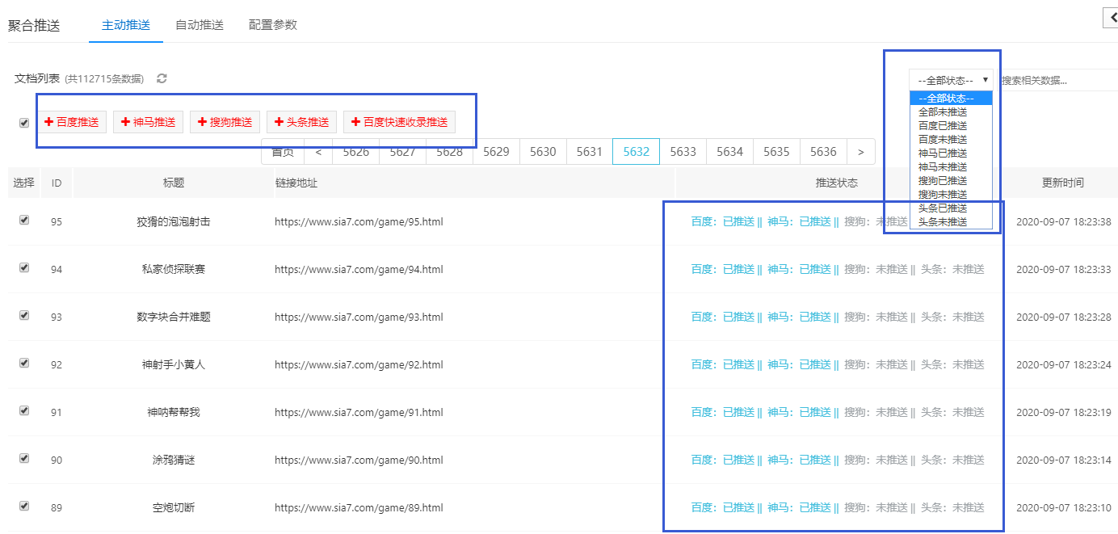Image resolution: width=1118 pixels, height=534 pixels.
Task: Choose 神马已推送 in the status list
Action: pyautogui.click(x=951, y=153)
